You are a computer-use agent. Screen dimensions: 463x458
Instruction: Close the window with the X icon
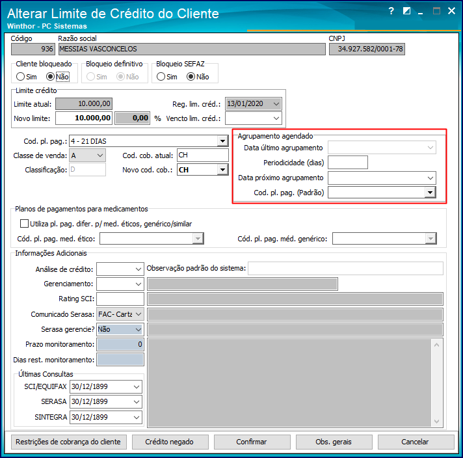(451, 11)
